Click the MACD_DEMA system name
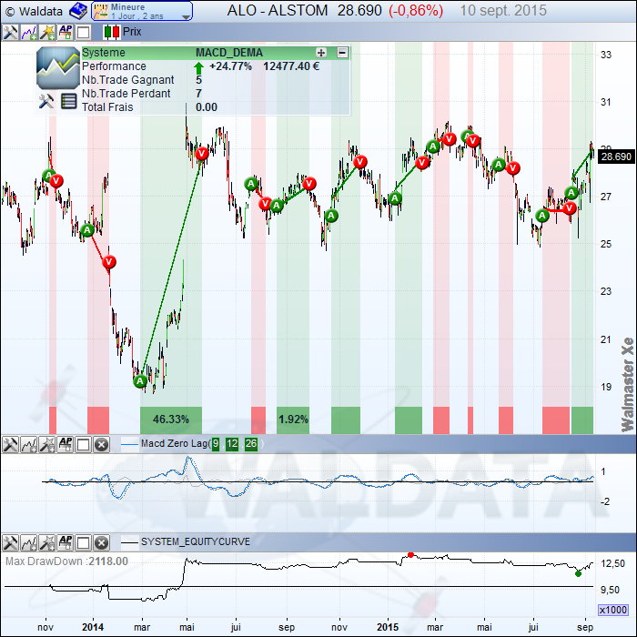This screenshot has width=637, height=637. coord(229,53)
